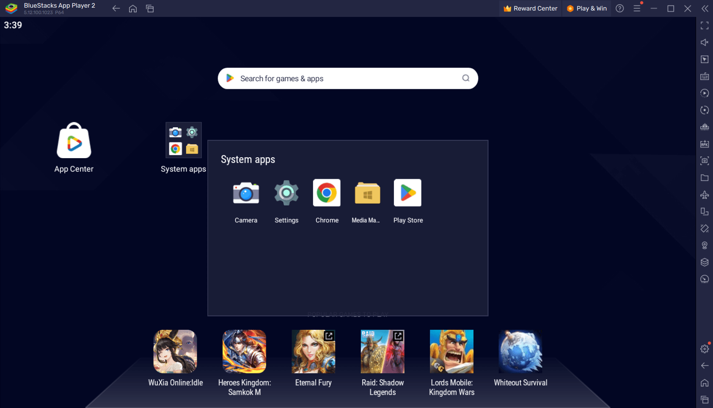Viewport: 713px width, 408px height.
Task: Launch Whiteout Survival game
Action: pos(520,351)
